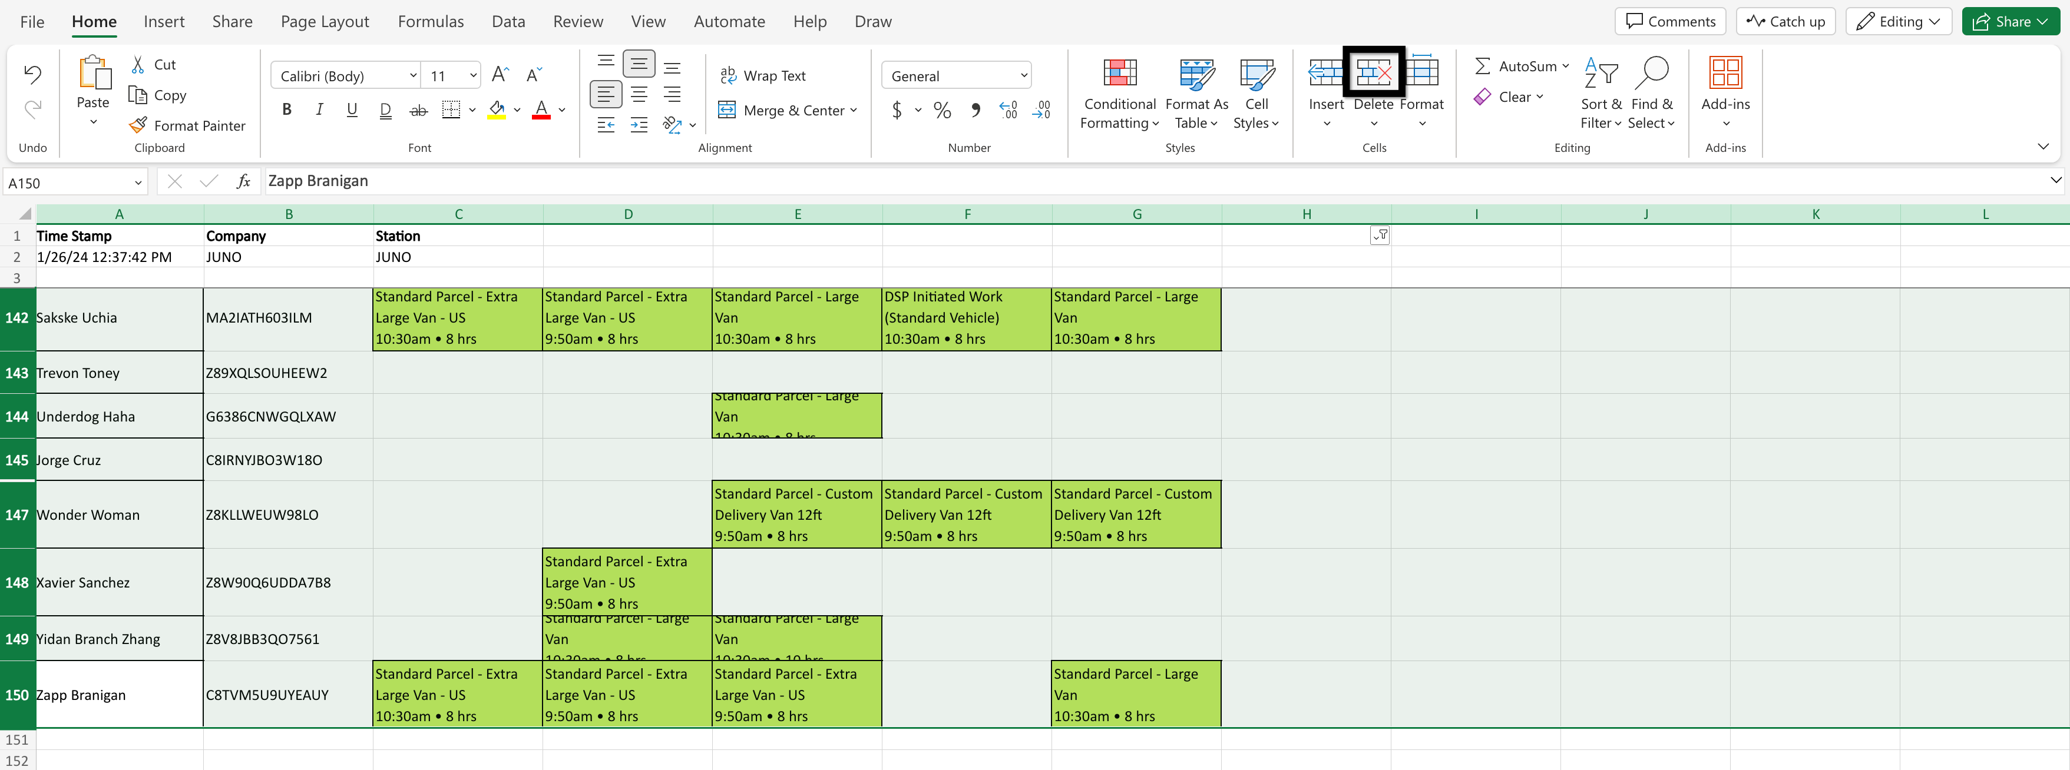Open the Comments pane button
The height and width of the screenshot is (770, 2070).
coord(1670,22)
